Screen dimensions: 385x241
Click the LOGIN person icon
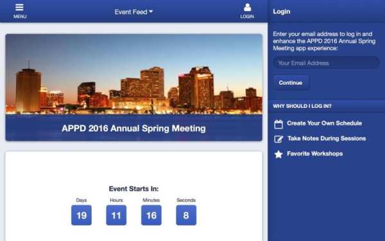tap(247, 7)
